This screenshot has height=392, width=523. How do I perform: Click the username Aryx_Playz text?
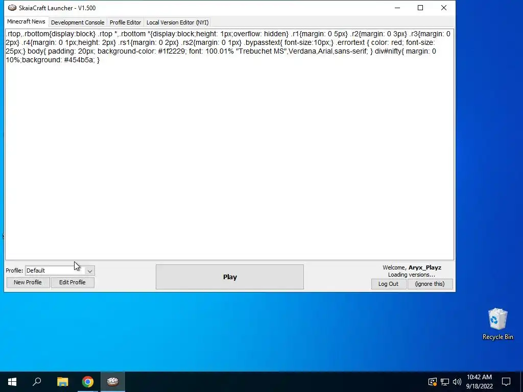pyautogui.click(x=425, y=267)
